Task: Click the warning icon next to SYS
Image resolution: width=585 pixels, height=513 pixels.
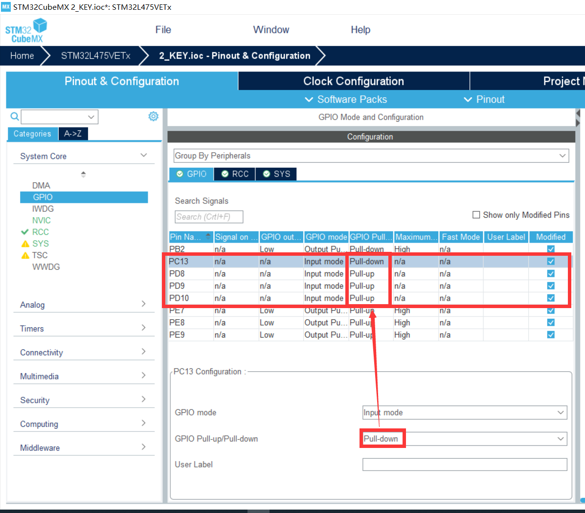Action: pos(25,244)
